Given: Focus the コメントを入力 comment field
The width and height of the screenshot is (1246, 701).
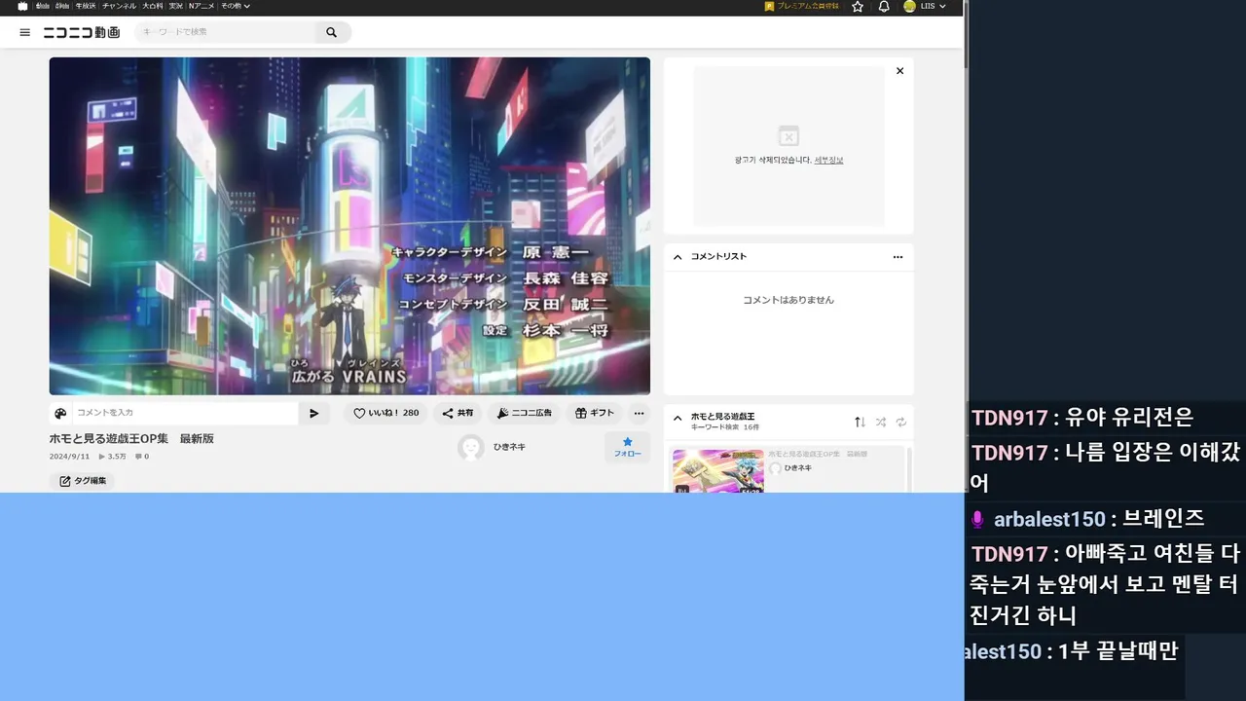Looking at the screenshot, I should point(185,413).
